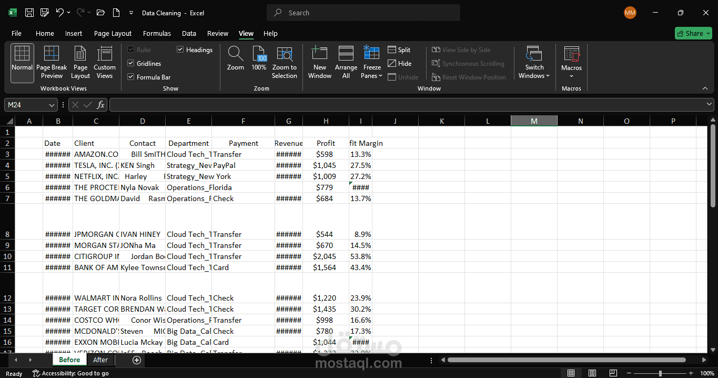Image resolution: width=718 pixels, height=378 pixels.
Task: Open a New Window
Action: tap(320, 63)
